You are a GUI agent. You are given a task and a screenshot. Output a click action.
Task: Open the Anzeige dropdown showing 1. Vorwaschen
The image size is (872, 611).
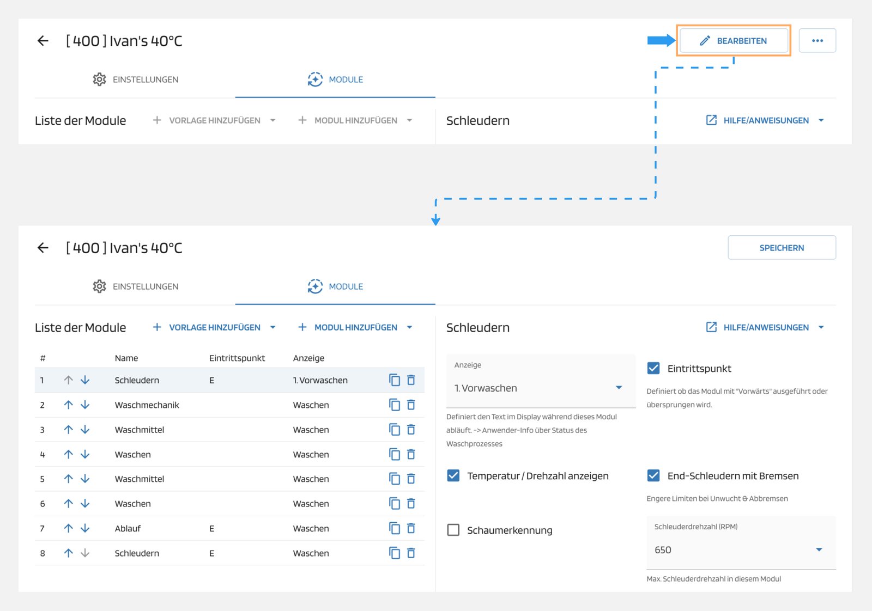coord(540,388)
